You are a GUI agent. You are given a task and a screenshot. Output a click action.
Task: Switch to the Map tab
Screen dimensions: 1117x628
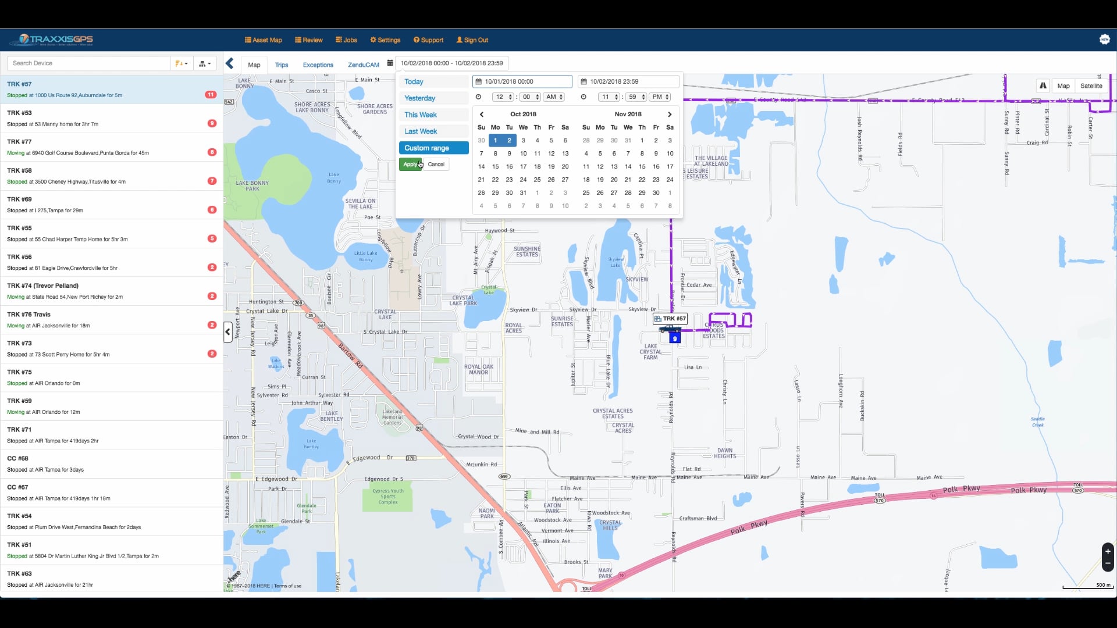254,65
